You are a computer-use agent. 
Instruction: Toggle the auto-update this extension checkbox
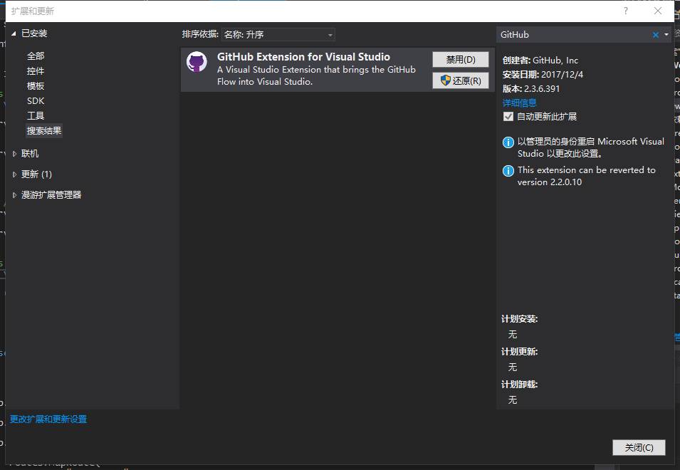508,117
